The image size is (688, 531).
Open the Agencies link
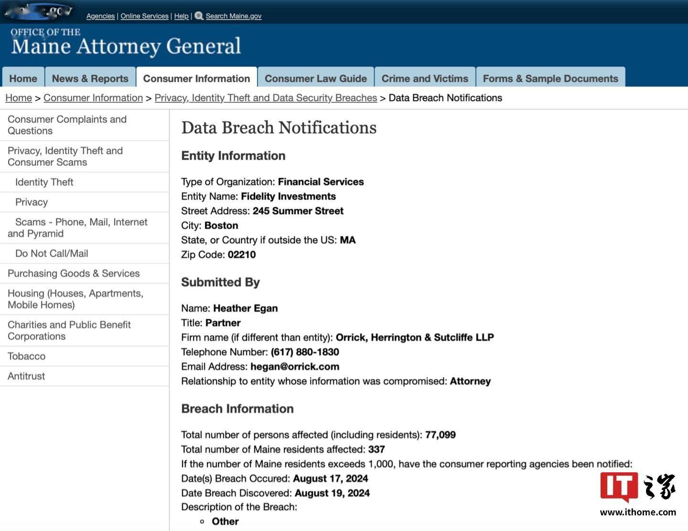[100, 16]
